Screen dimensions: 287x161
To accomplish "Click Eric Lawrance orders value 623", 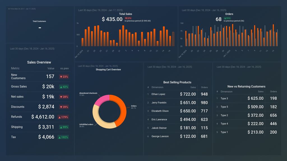I will (204, 120).
